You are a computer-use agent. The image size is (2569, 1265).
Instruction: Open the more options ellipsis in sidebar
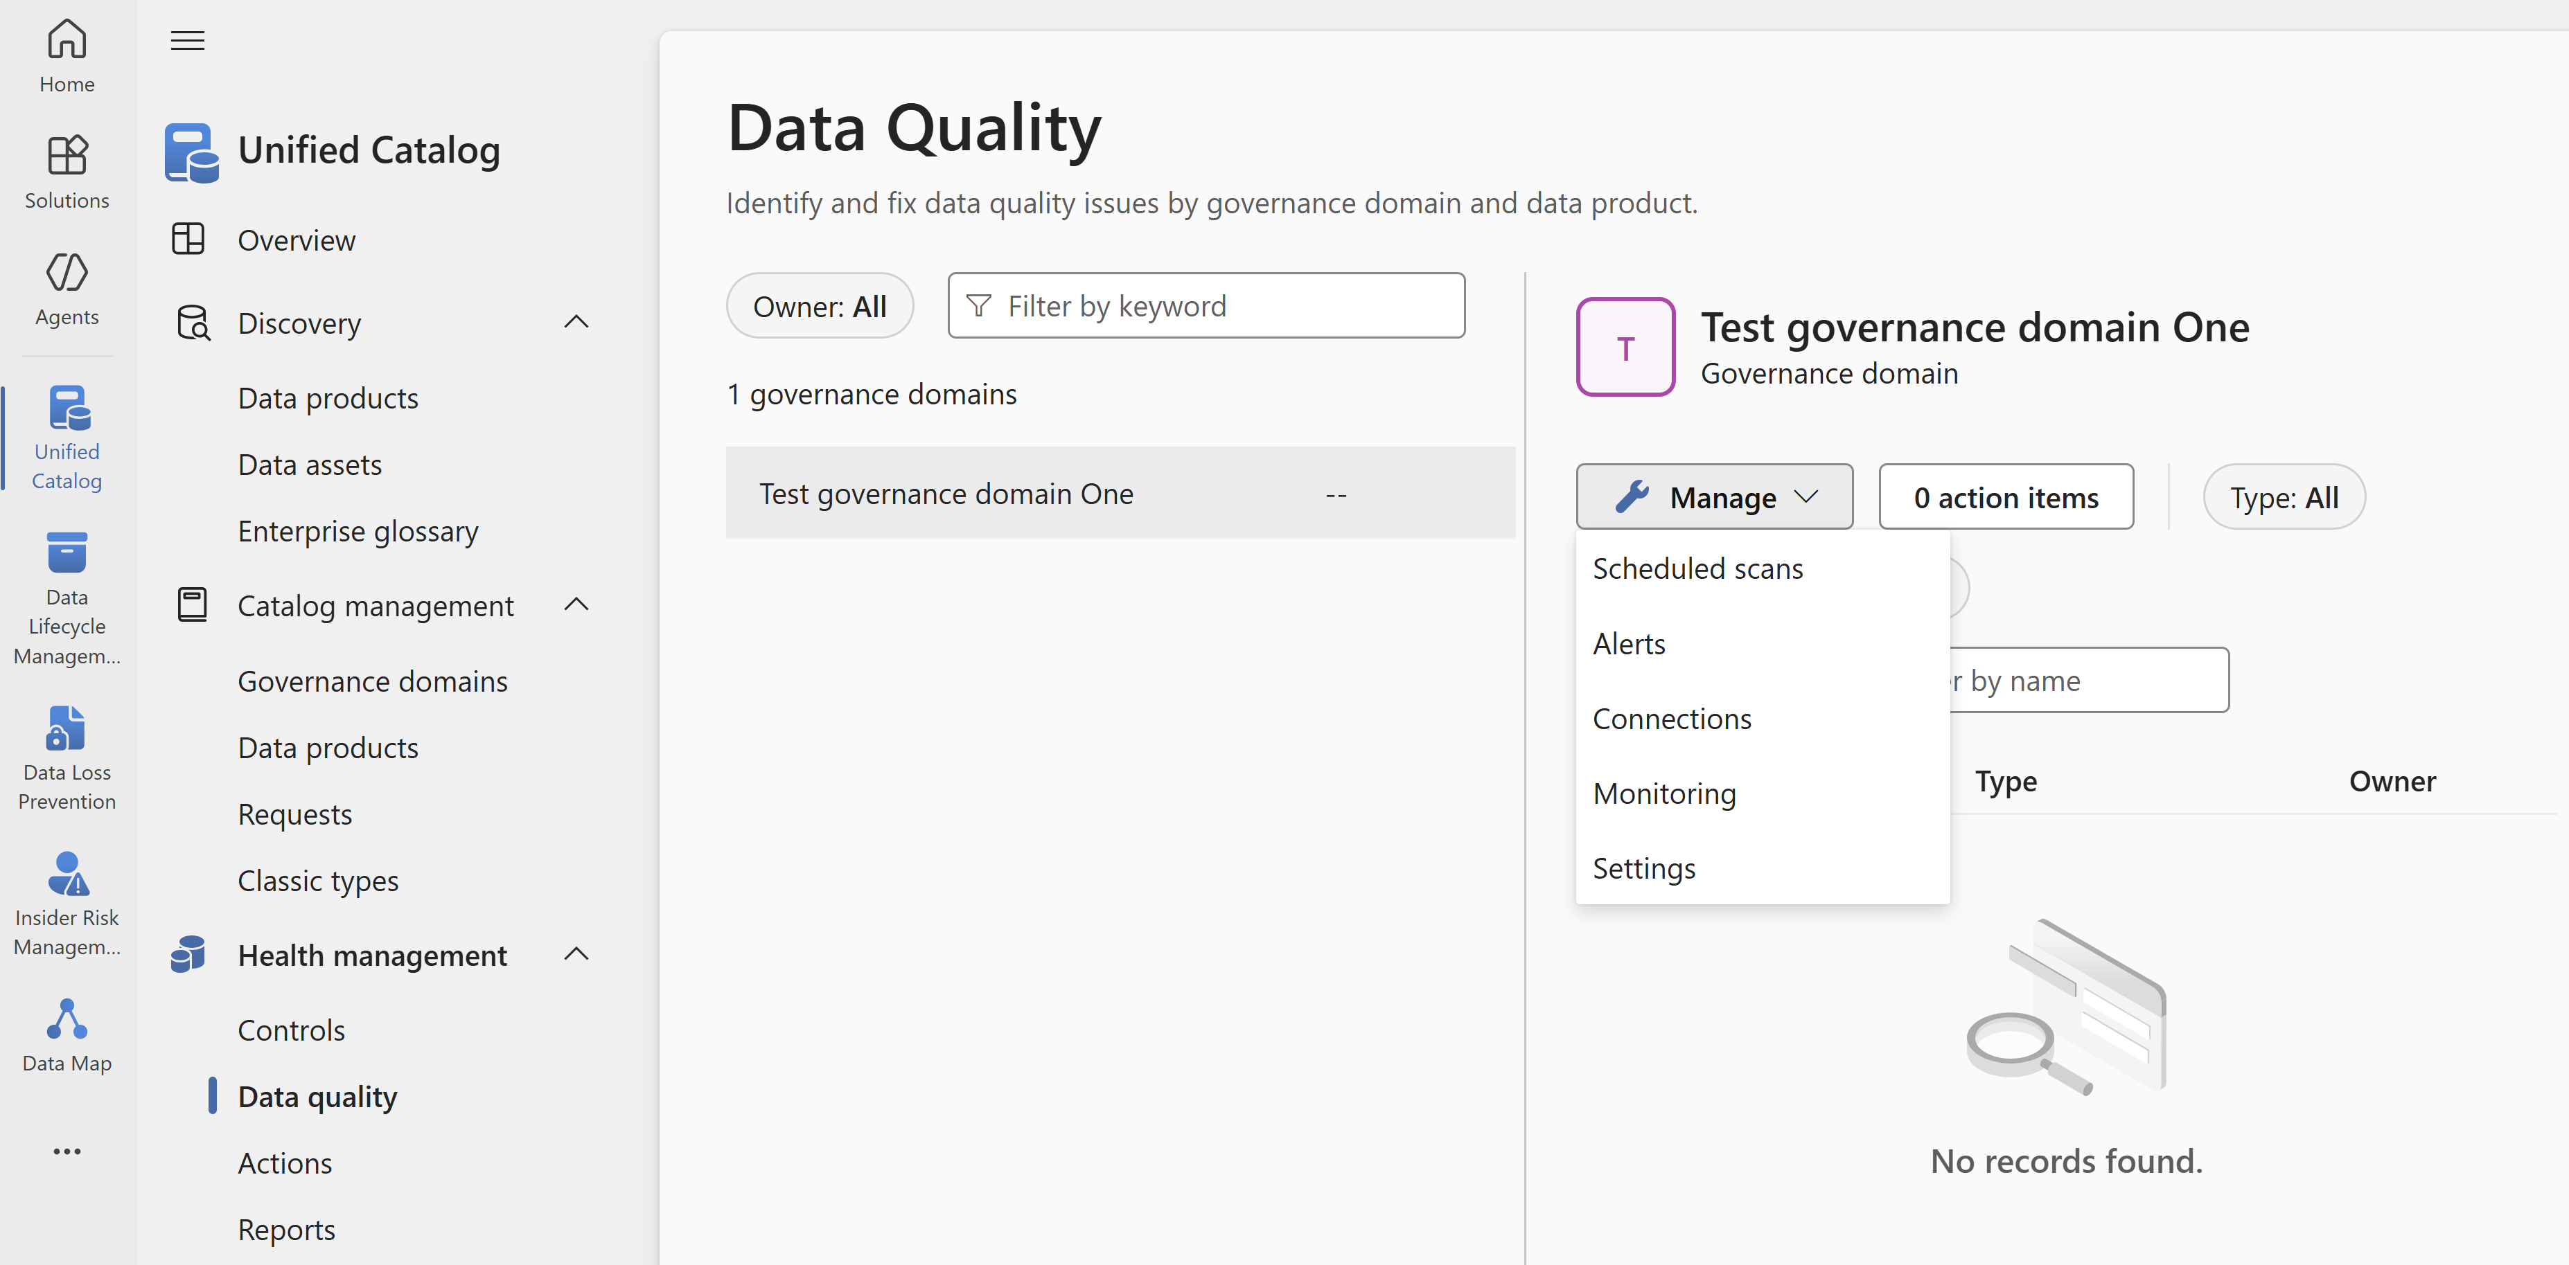pyautogui.click(x=66, y=1151)
